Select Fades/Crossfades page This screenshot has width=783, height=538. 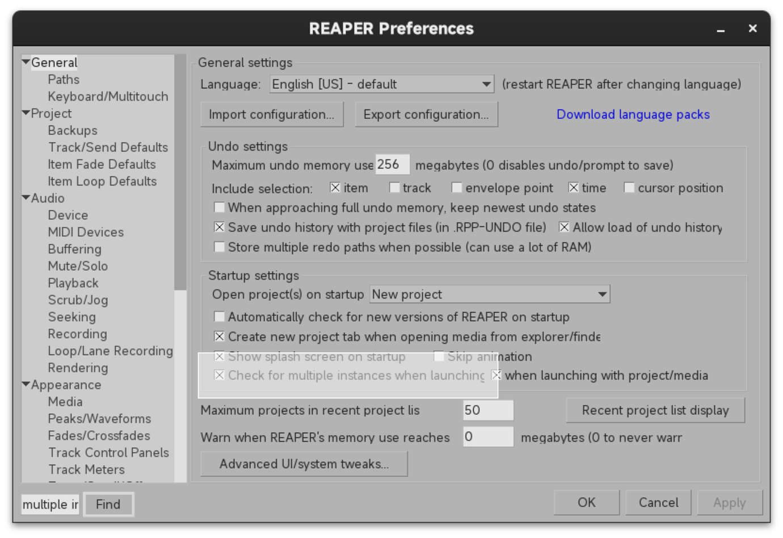99,436
